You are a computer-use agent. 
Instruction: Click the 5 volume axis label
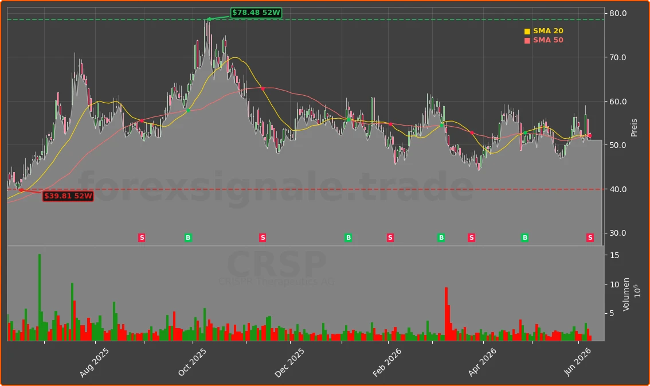pos(612,313)
